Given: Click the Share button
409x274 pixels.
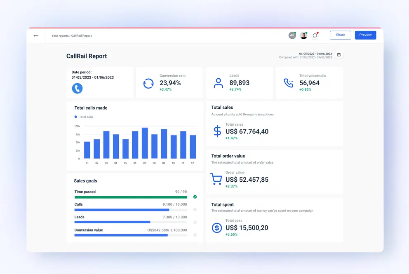Looking at the screenshot, I should click(x=340, y=35).
